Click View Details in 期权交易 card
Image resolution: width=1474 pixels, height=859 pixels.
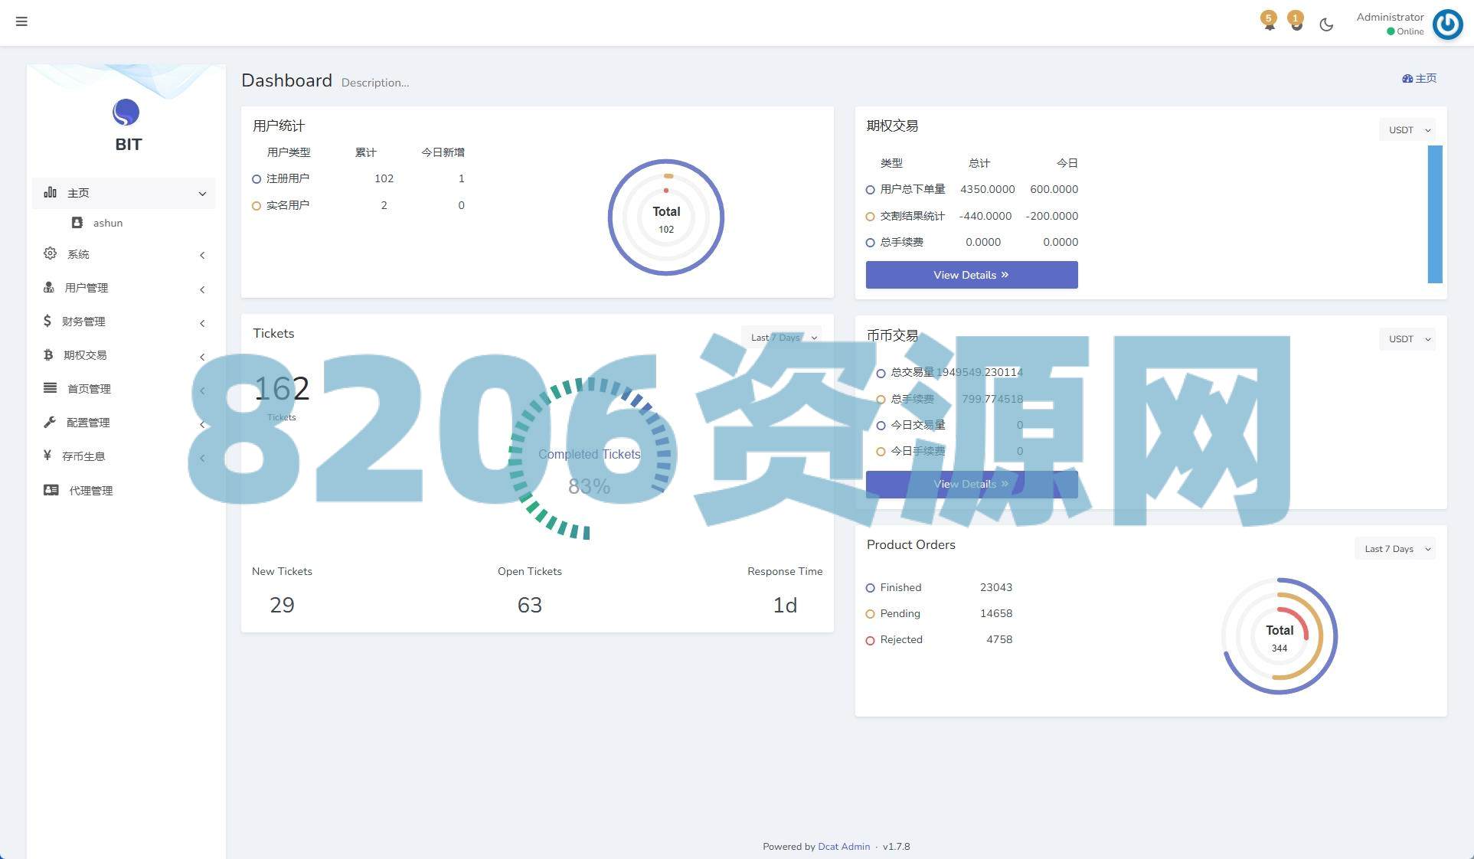(971, 275)
